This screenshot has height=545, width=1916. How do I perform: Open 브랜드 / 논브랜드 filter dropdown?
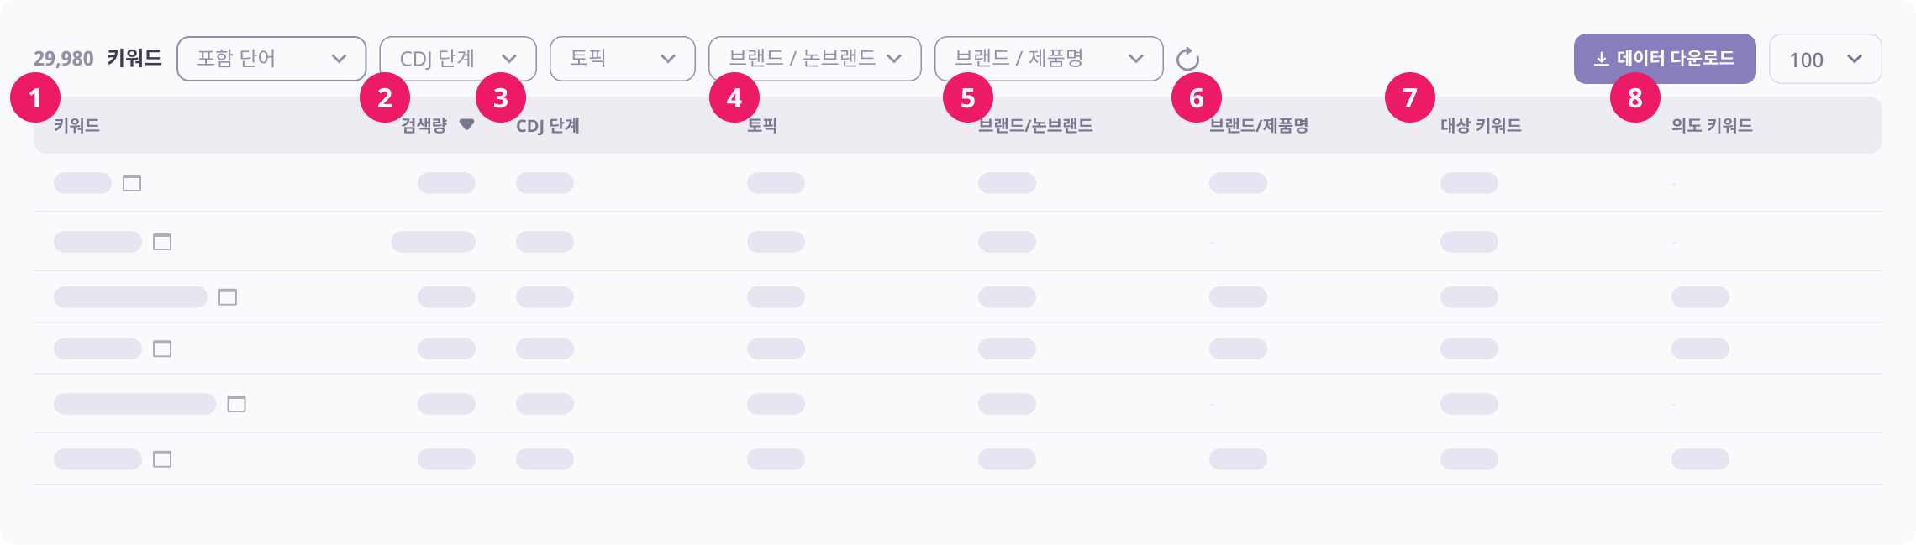point(814,59)
